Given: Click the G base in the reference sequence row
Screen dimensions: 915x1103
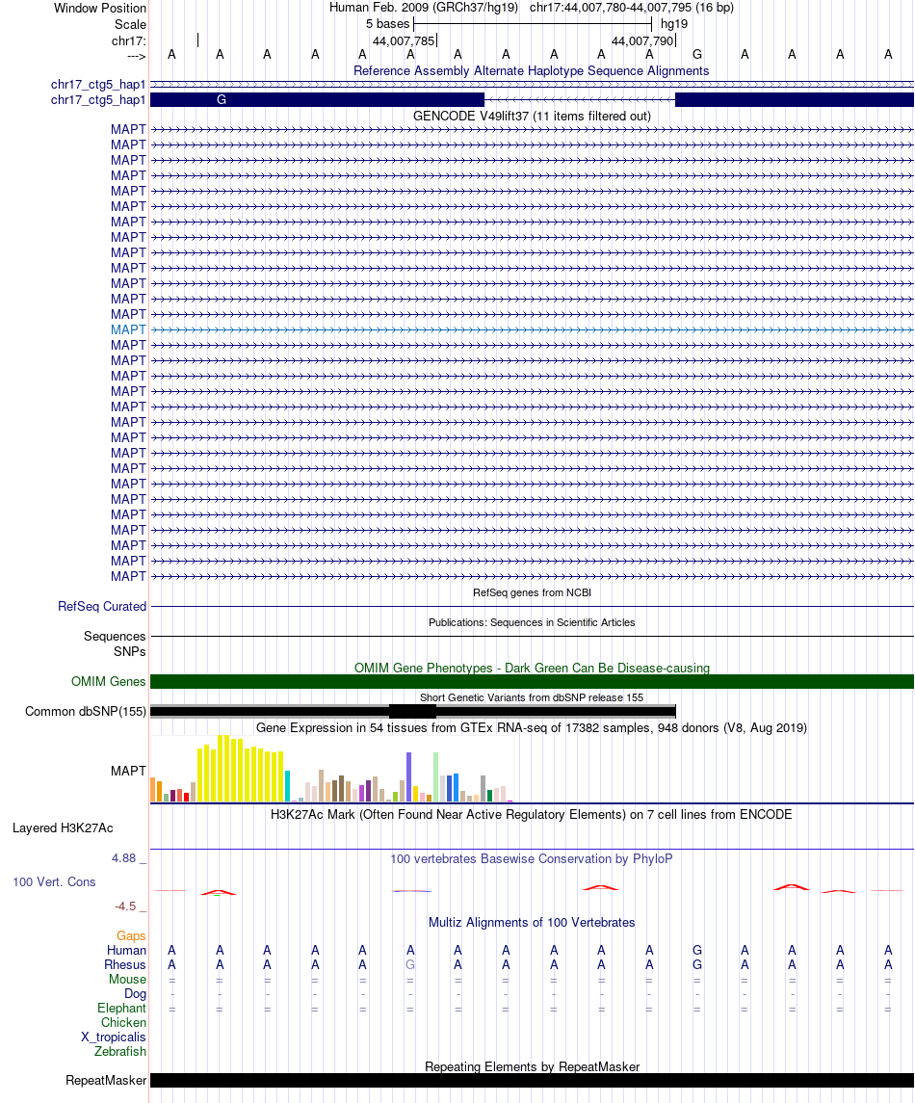Looking at the screenshot, I should click(697, 54).
